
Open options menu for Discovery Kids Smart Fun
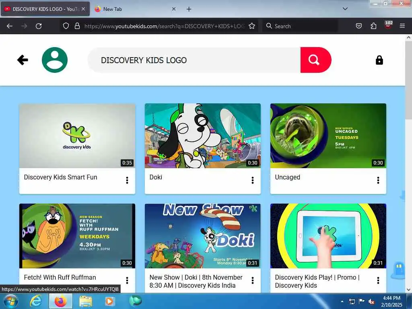[x=127, y=180]
